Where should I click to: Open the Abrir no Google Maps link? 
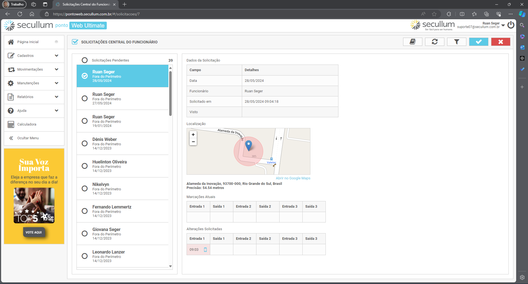coord(293,178)
